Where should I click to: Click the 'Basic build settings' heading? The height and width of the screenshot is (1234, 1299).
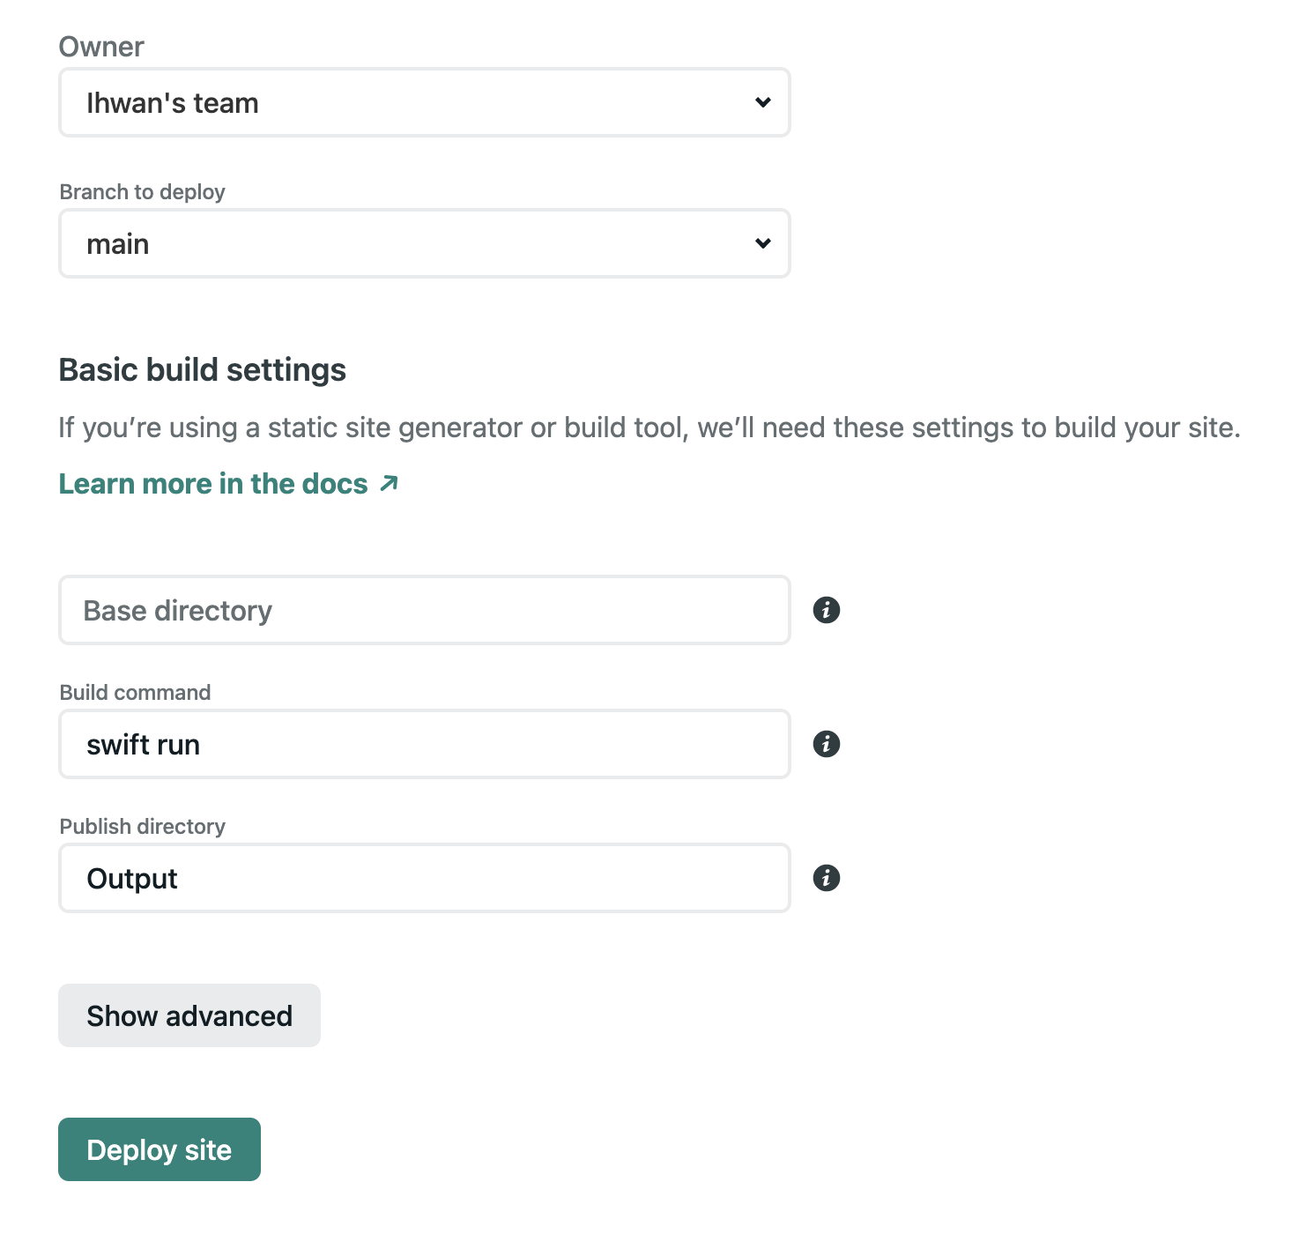(203, 370)
